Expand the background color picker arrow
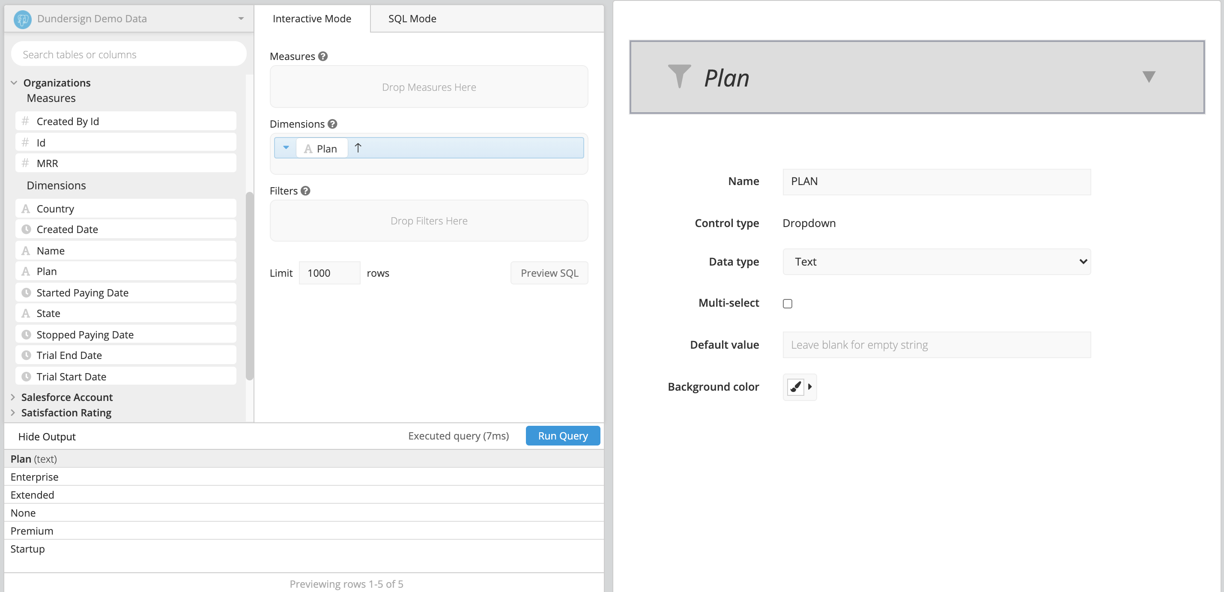This screenshot has height=592, width=1224. (810, 387)
